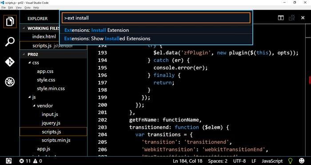Open the Edit menu

click(11, 8)
